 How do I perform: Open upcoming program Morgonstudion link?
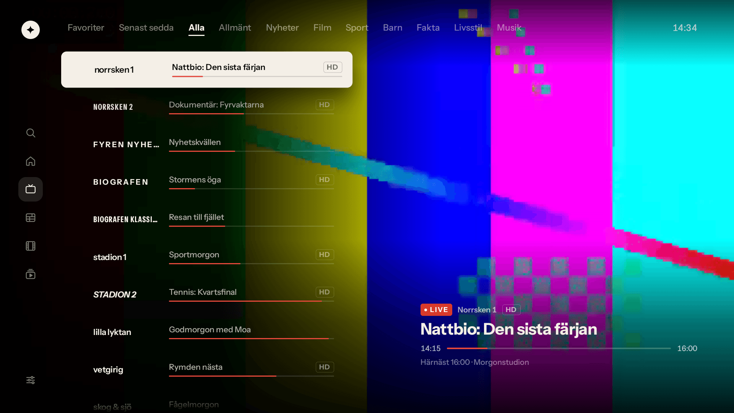(x=501, y=362)
